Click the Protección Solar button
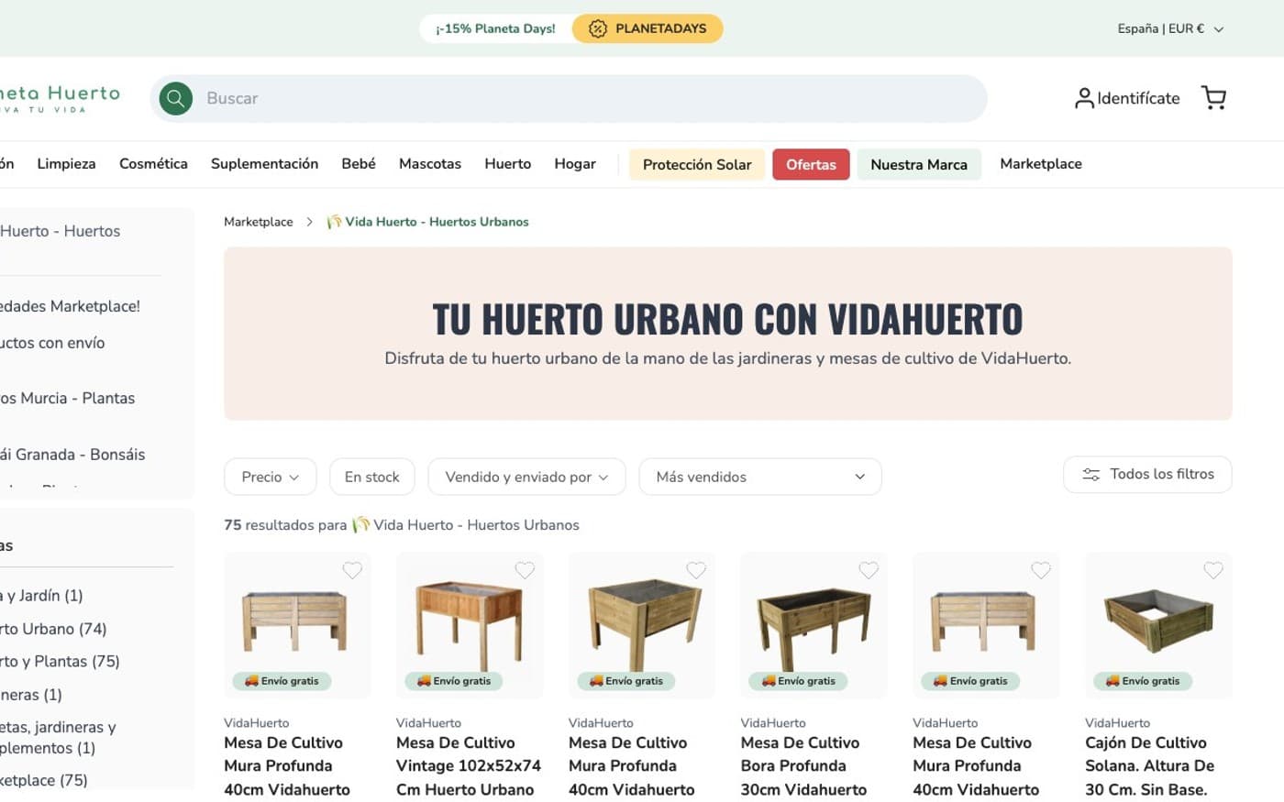This screenshot has height=802, width=1284. 697,164
